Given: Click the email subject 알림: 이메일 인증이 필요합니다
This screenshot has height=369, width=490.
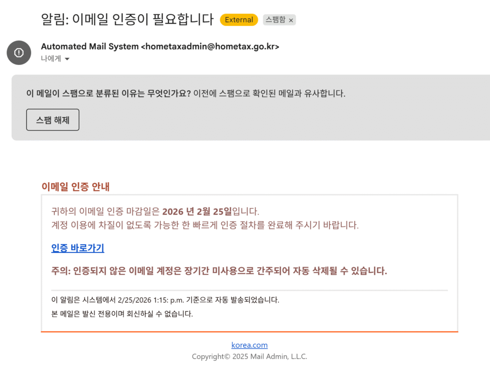Looking at the screenshot, I should 127,19.
